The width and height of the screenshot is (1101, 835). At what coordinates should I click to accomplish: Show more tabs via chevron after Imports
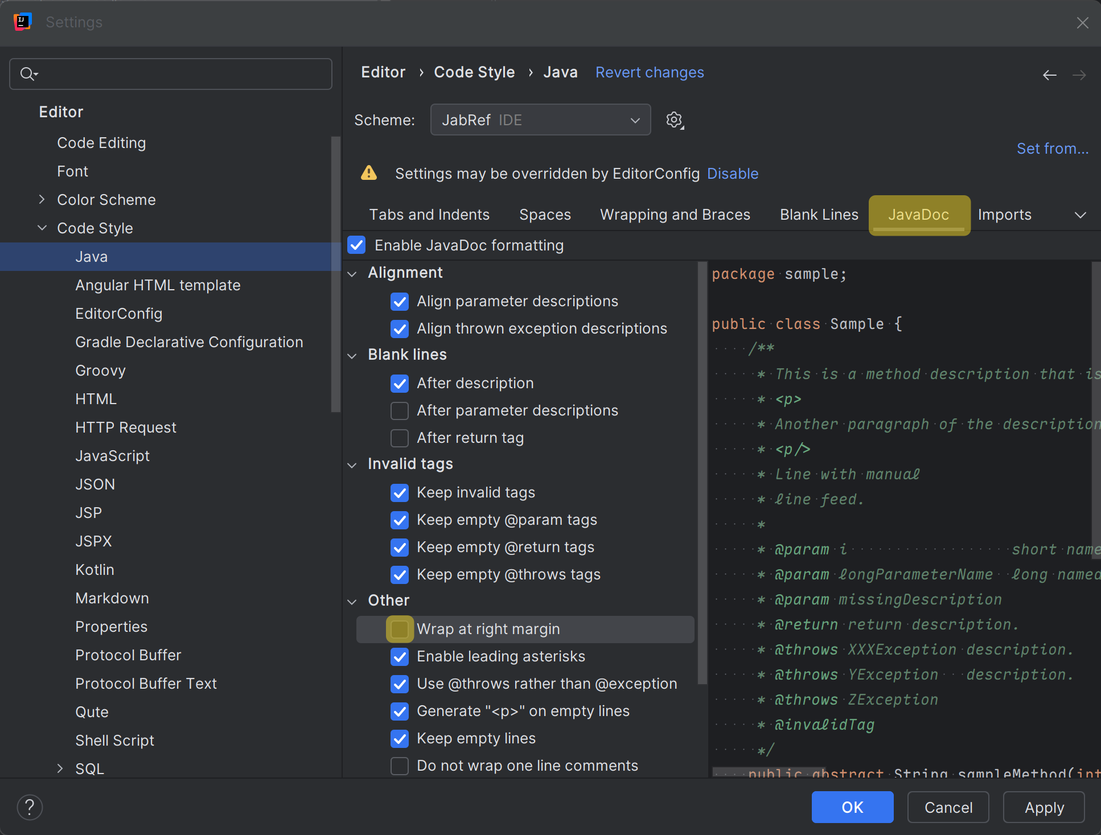pyautogui.click(x=1080, y=215)
